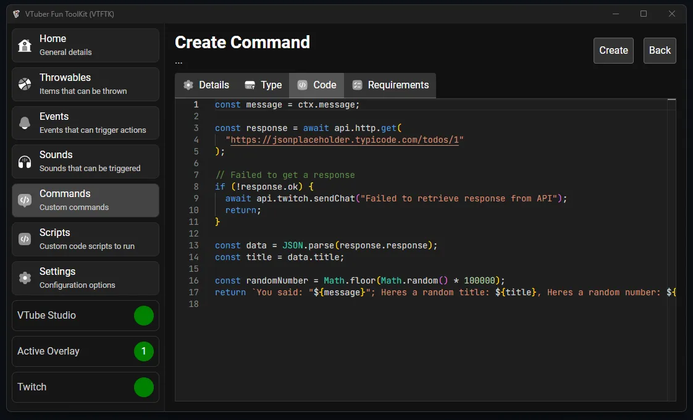Click the Home house icon in sidebar
Viewport: 693px width, 420px height.
pos(25,46)
